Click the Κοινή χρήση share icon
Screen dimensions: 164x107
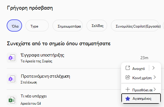tap(128, 77)
